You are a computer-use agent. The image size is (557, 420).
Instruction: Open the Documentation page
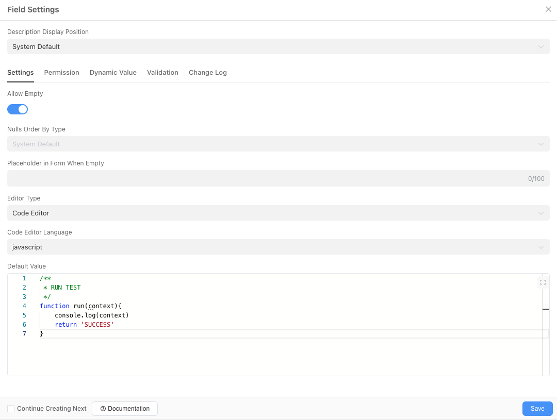tap(125, 408)
